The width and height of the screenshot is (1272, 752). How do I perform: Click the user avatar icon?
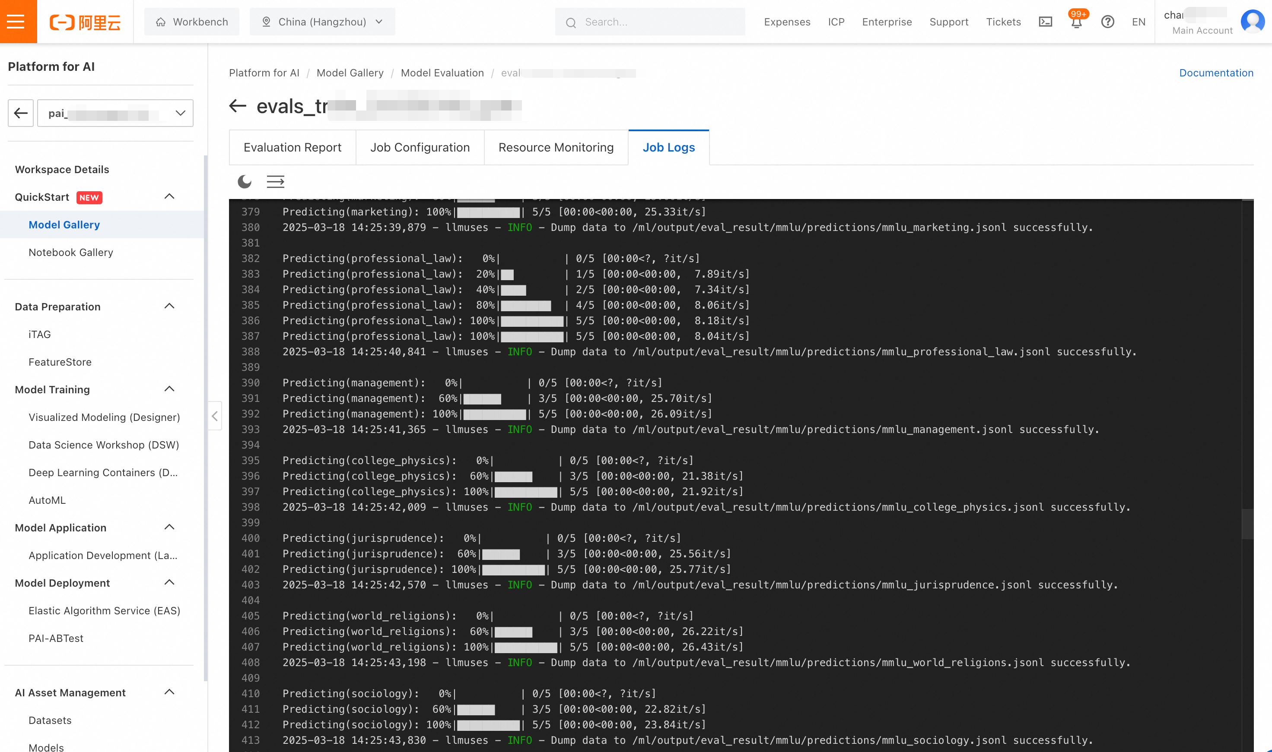(1252, 21)
